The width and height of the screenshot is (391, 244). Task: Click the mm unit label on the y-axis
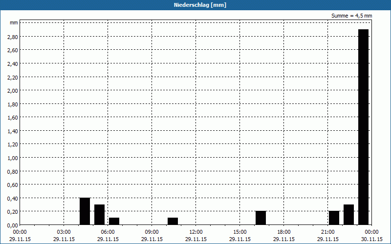(14, 23)
